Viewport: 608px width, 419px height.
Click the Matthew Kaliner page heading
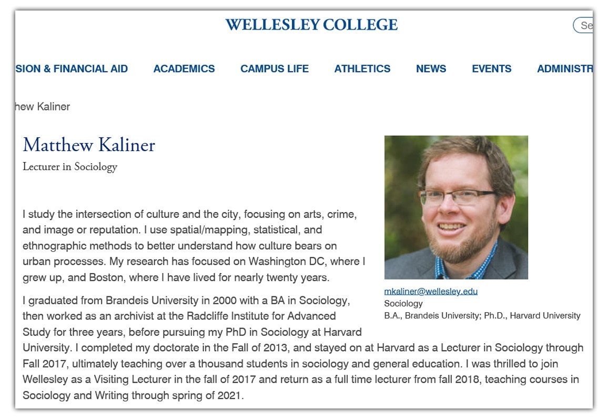pyautogui.click(x=89, y=145)
